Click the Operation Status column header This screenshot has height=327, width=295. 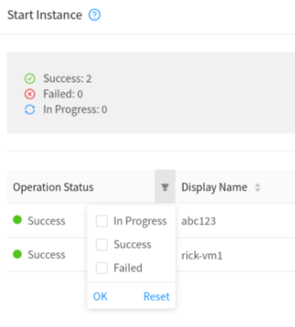(x=53, y=188)
